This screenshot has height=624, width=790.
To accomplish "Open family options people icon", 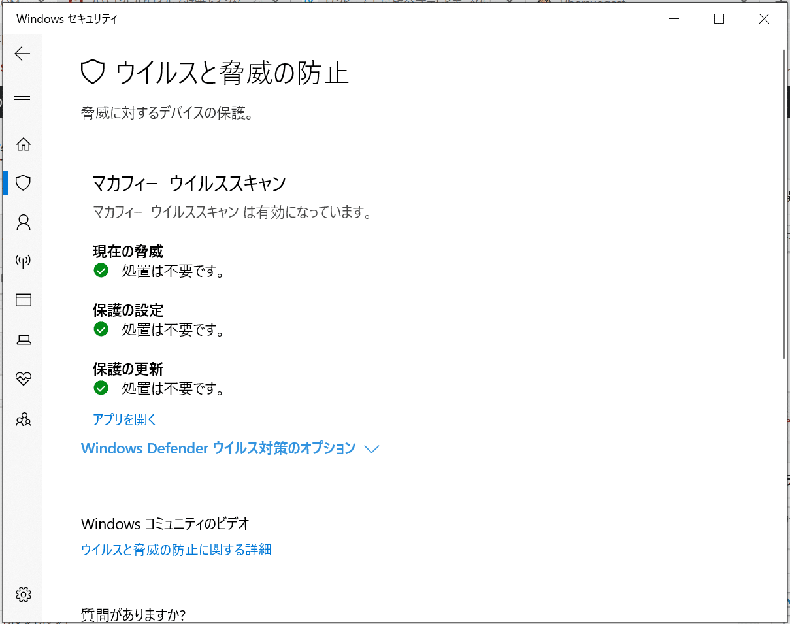I will pos(24,419).
